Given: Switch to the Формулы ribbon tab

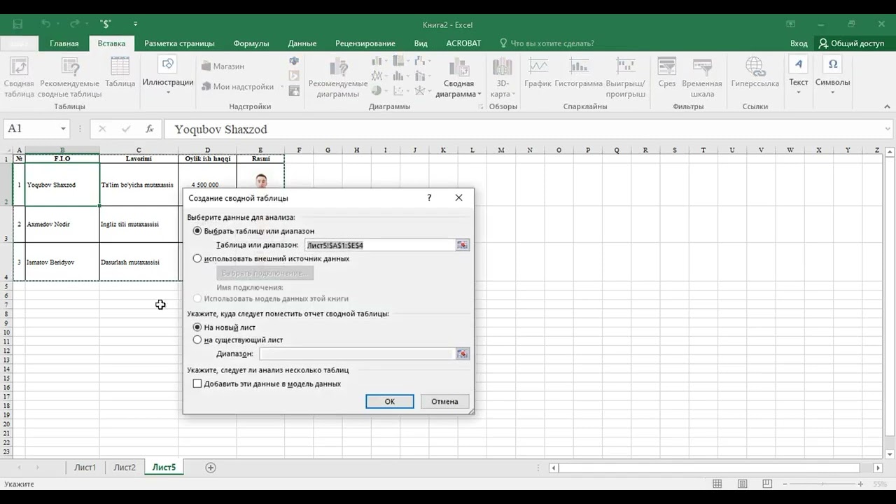Looking at the screenshot, I should pos(251,43).
